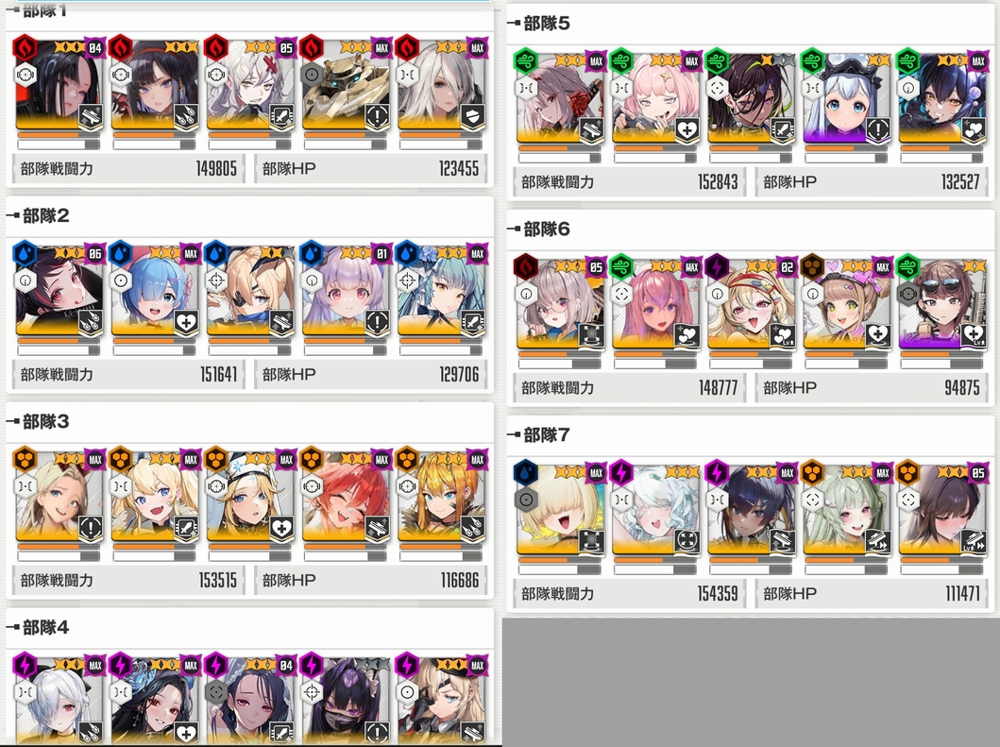Select the nun character thumbnail in 部隊3
Image resolution: width=1000 pixels, height=747 pixels.
249,496
